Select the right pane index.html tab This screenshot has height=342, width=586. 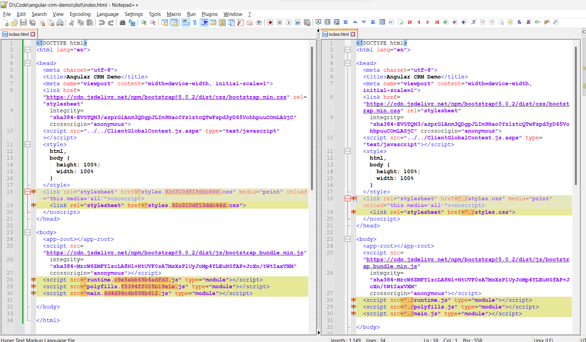pyautogui.click(x=339, y=34)
